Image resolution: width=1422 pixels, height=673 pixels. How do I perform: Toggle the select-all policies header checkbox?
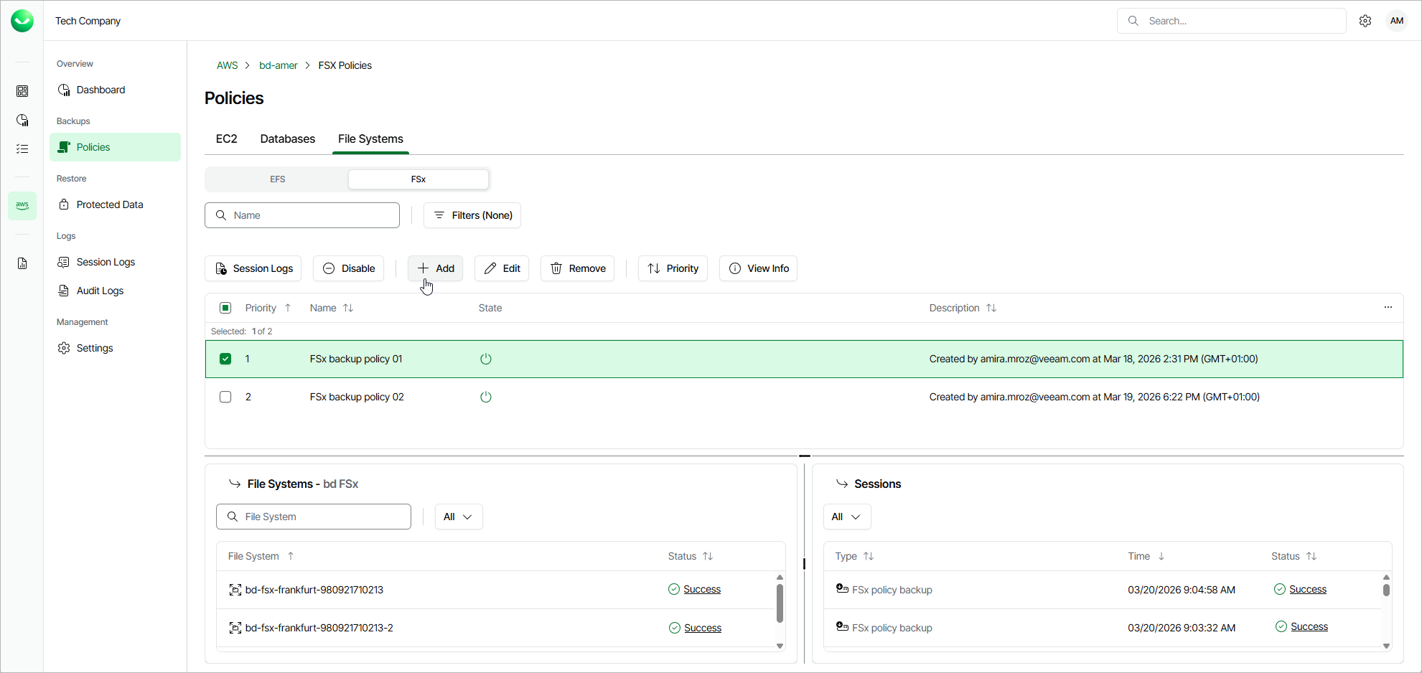(225, 308)
